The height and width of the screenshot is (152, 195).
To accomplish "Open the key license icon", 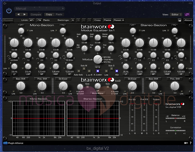I will coord(185,142).
